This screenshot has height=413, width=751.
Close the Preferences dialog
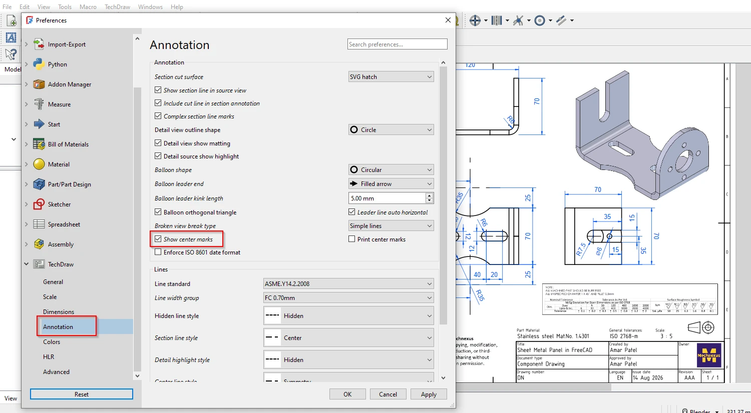tap(448, 20)
